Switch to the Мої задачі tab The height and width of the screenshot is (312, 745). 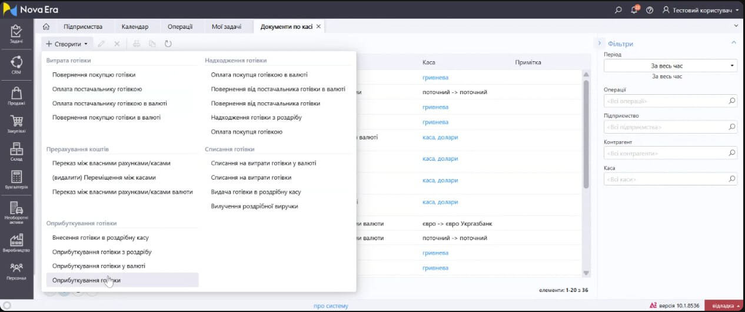pyautogui.click(x=226, y=26)
